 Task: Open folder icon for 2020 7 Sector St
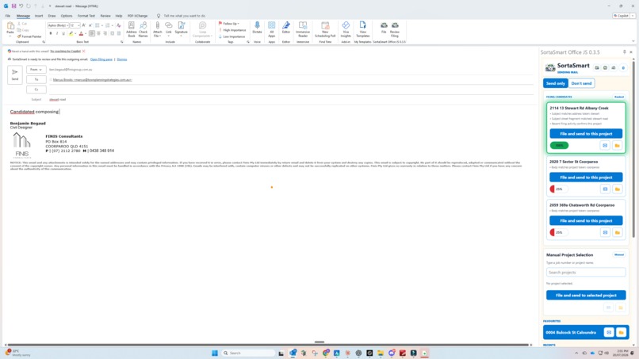coord(617,189)
